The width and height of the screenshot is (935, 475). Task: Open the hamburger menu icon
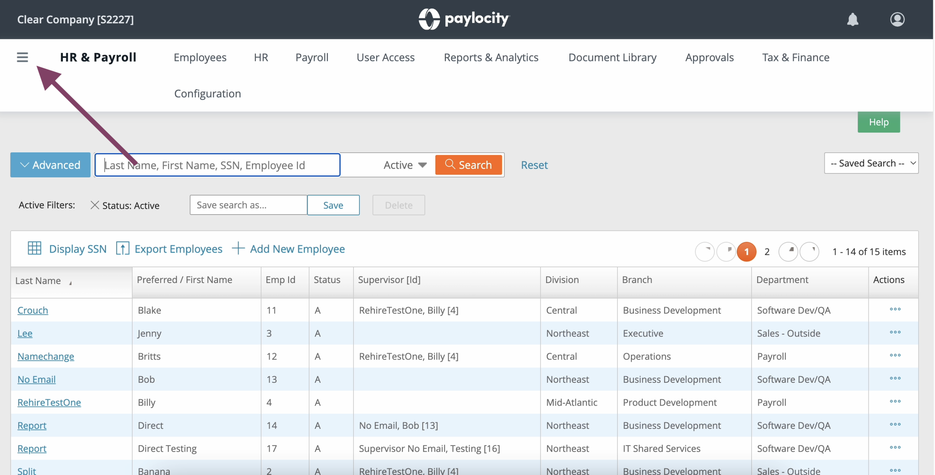coord(23,57)
